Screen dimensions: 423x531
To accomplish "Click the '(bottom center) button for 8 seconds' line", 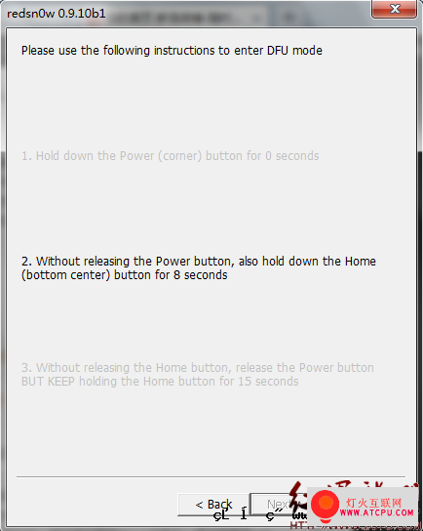I will coord(125,275).
